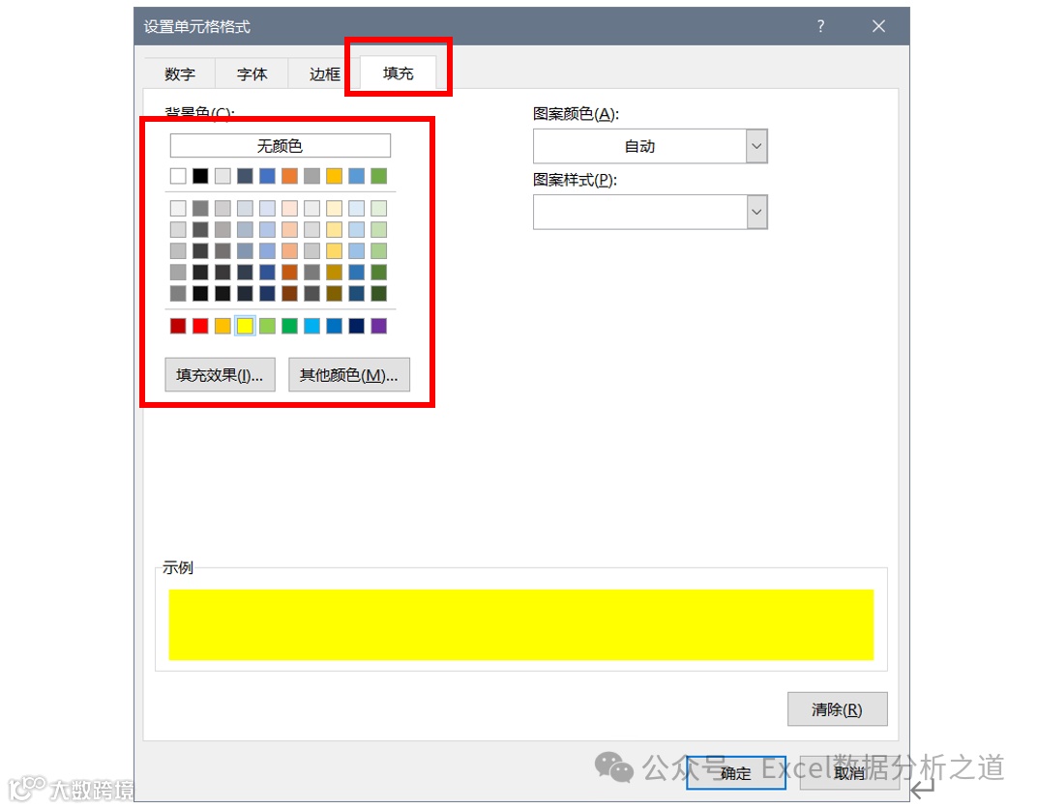Choose the lightest gold tint swatch
1037x809 pixels.
tap(334, 208)
